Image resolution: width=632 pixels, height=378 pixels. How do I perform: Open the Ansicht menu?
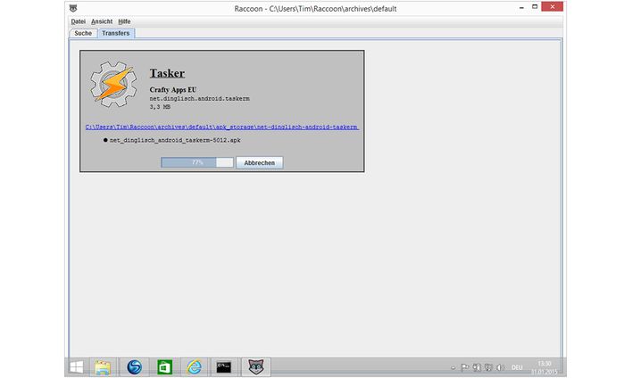tap(102, 21)
